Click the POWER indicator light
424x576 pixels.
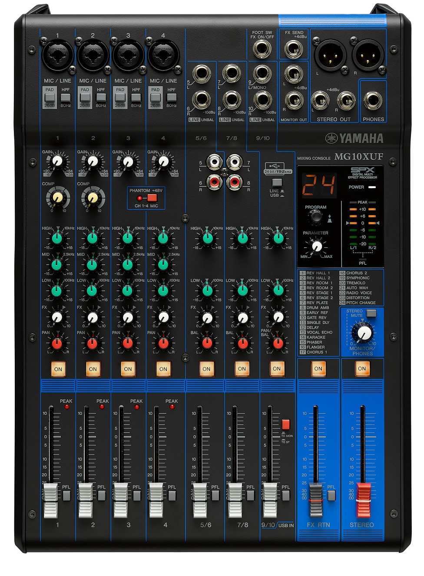[x=372, y=187]
